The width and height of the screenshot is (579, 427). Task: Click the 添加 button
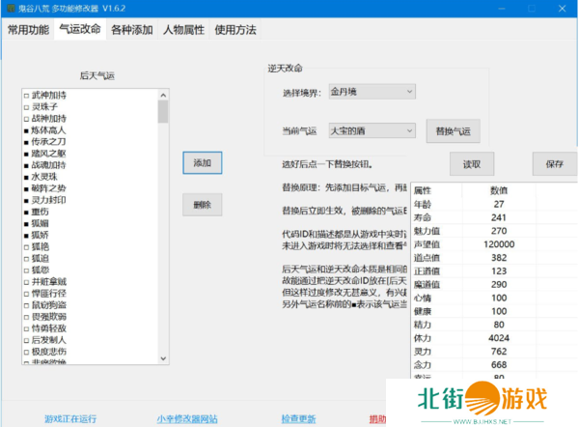pyautogui.click(x=202, y=162)
